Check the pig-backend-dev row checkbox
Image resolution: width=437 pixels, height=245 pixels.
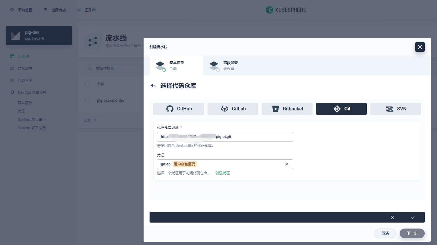pyautogui.click(x=88, y=101)
